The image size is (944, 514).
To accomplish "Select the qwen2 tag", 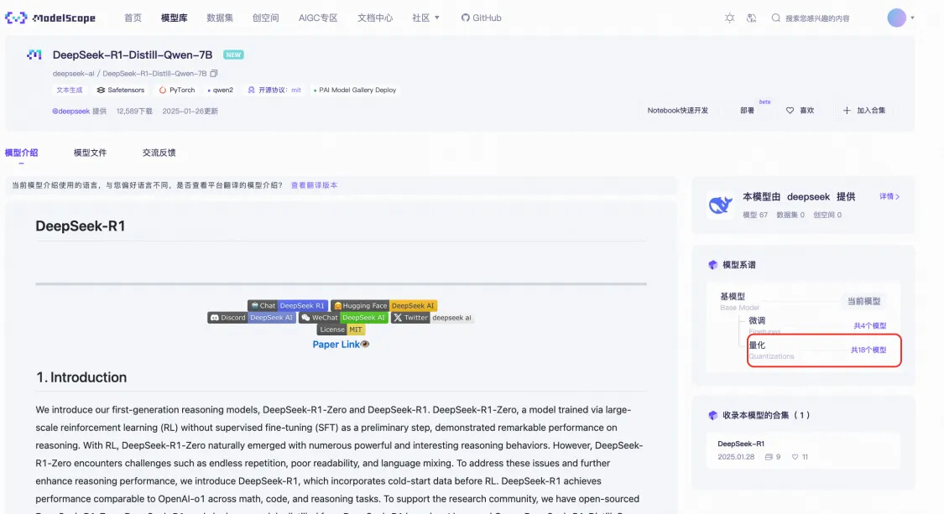I will [x=221, y=91].
